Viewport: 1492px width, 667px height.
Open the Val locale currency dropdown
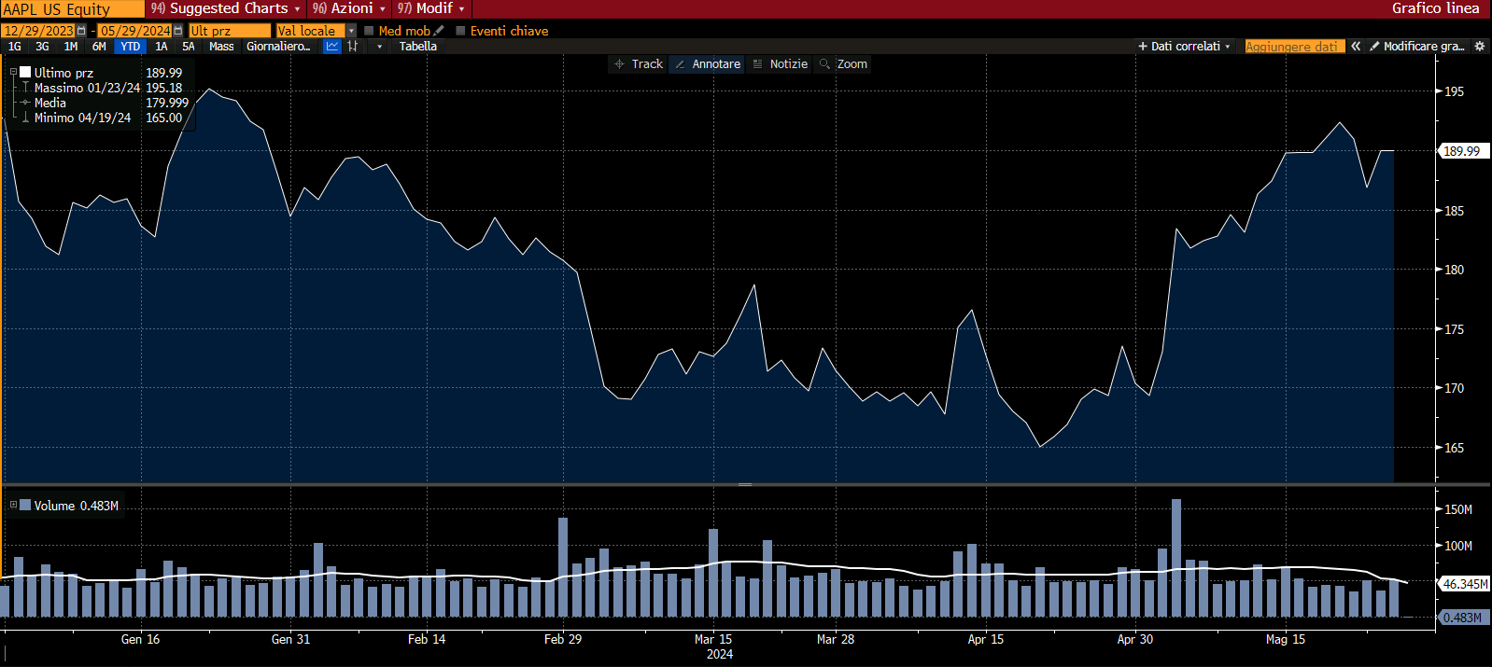351,31
